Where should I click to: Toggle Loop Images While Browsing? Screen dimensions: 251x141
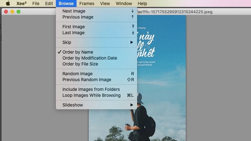(x=96, y=95)
